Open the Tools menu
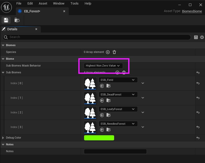The image size is (205, 163). [74, 4]
